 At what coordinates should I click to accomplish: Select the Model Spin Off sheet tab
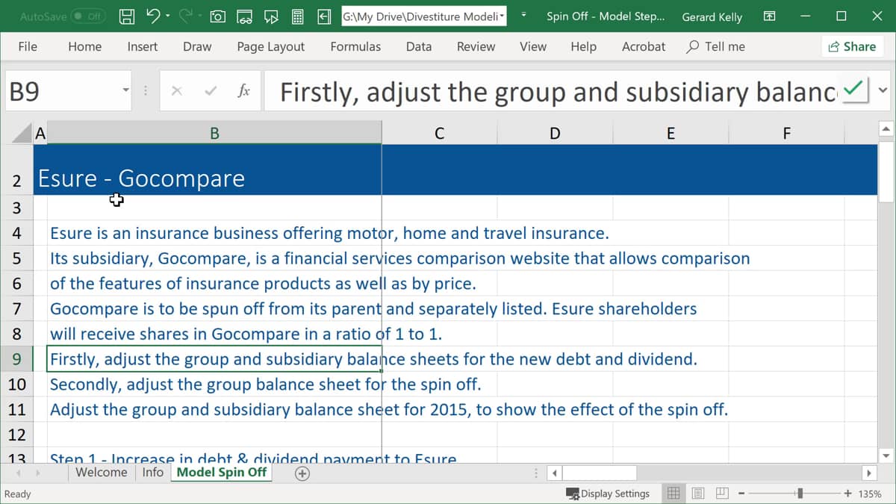click(x=222, y=472)
